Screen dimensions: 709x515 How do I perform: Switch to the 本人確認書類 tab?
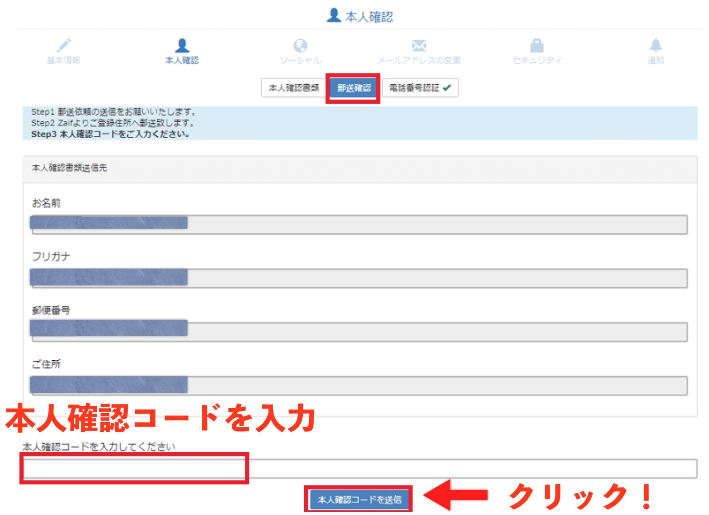click(294, 88)
